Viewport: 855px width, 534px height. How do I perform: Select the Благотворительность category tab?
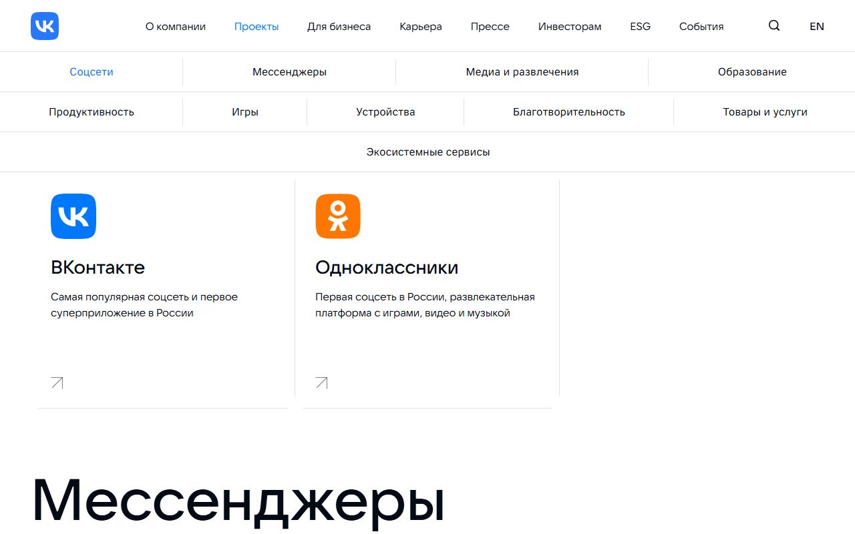[x=569, y=112]
